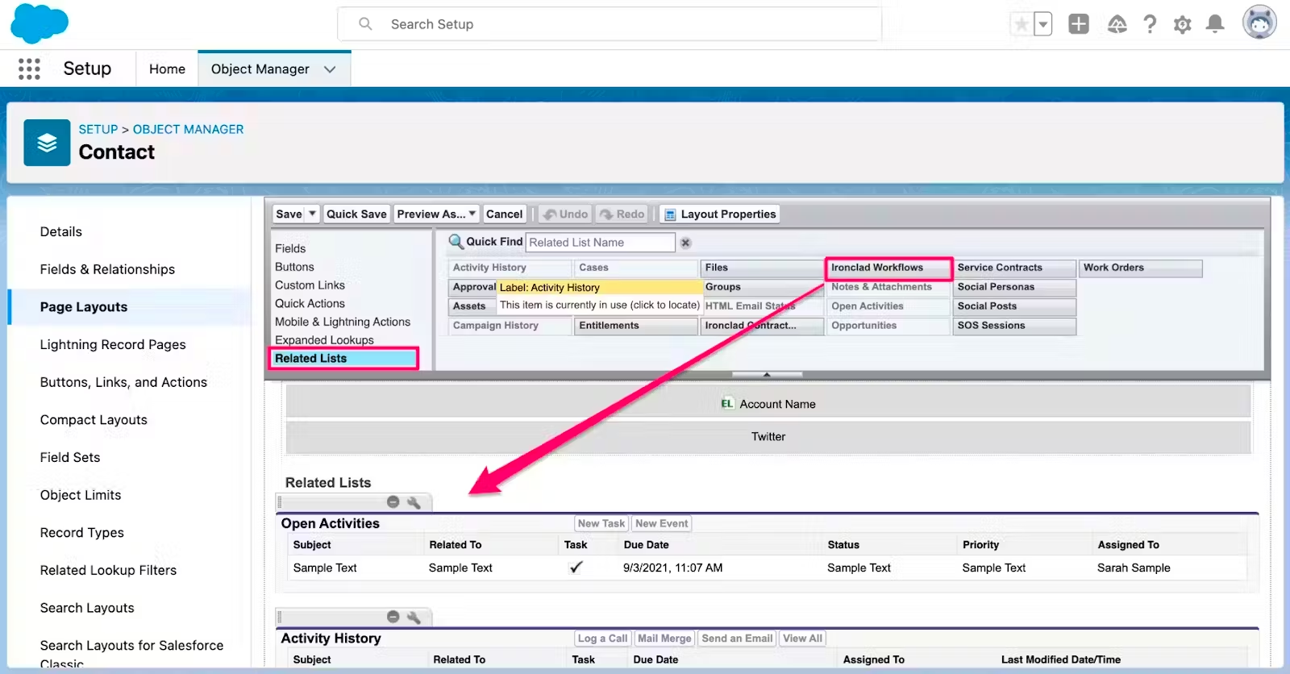Screen dimensions: 1290x674
Task: Select the Ironclad Workflows palette item
Action: click(888, 268)
